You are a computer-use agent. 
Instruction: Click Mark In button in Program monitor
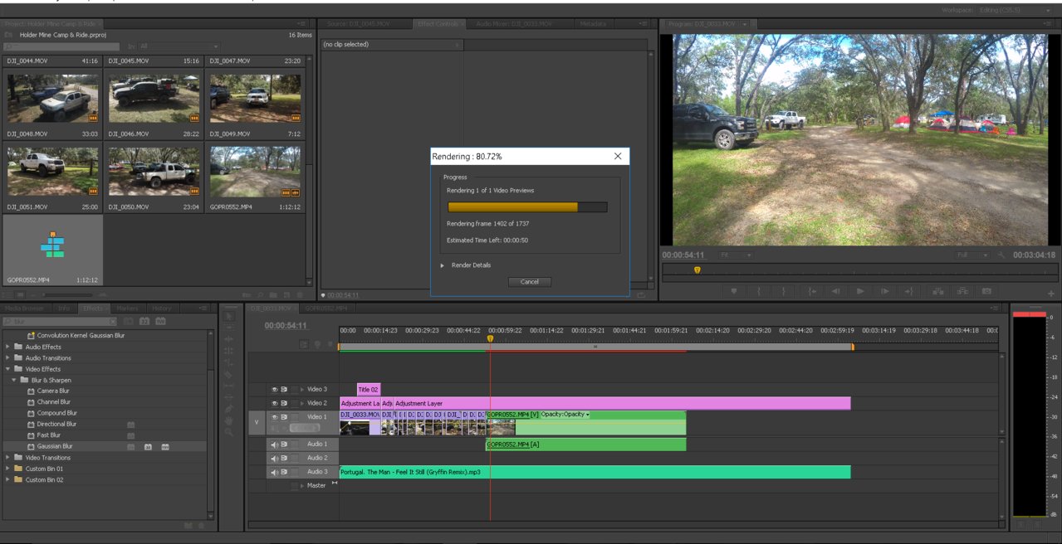(759, 291)
